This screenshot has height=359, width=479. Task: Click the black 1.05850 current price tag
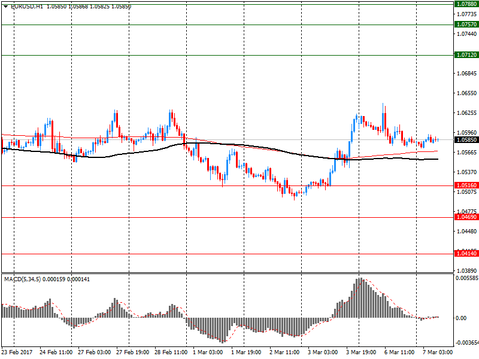click(466, 140)
